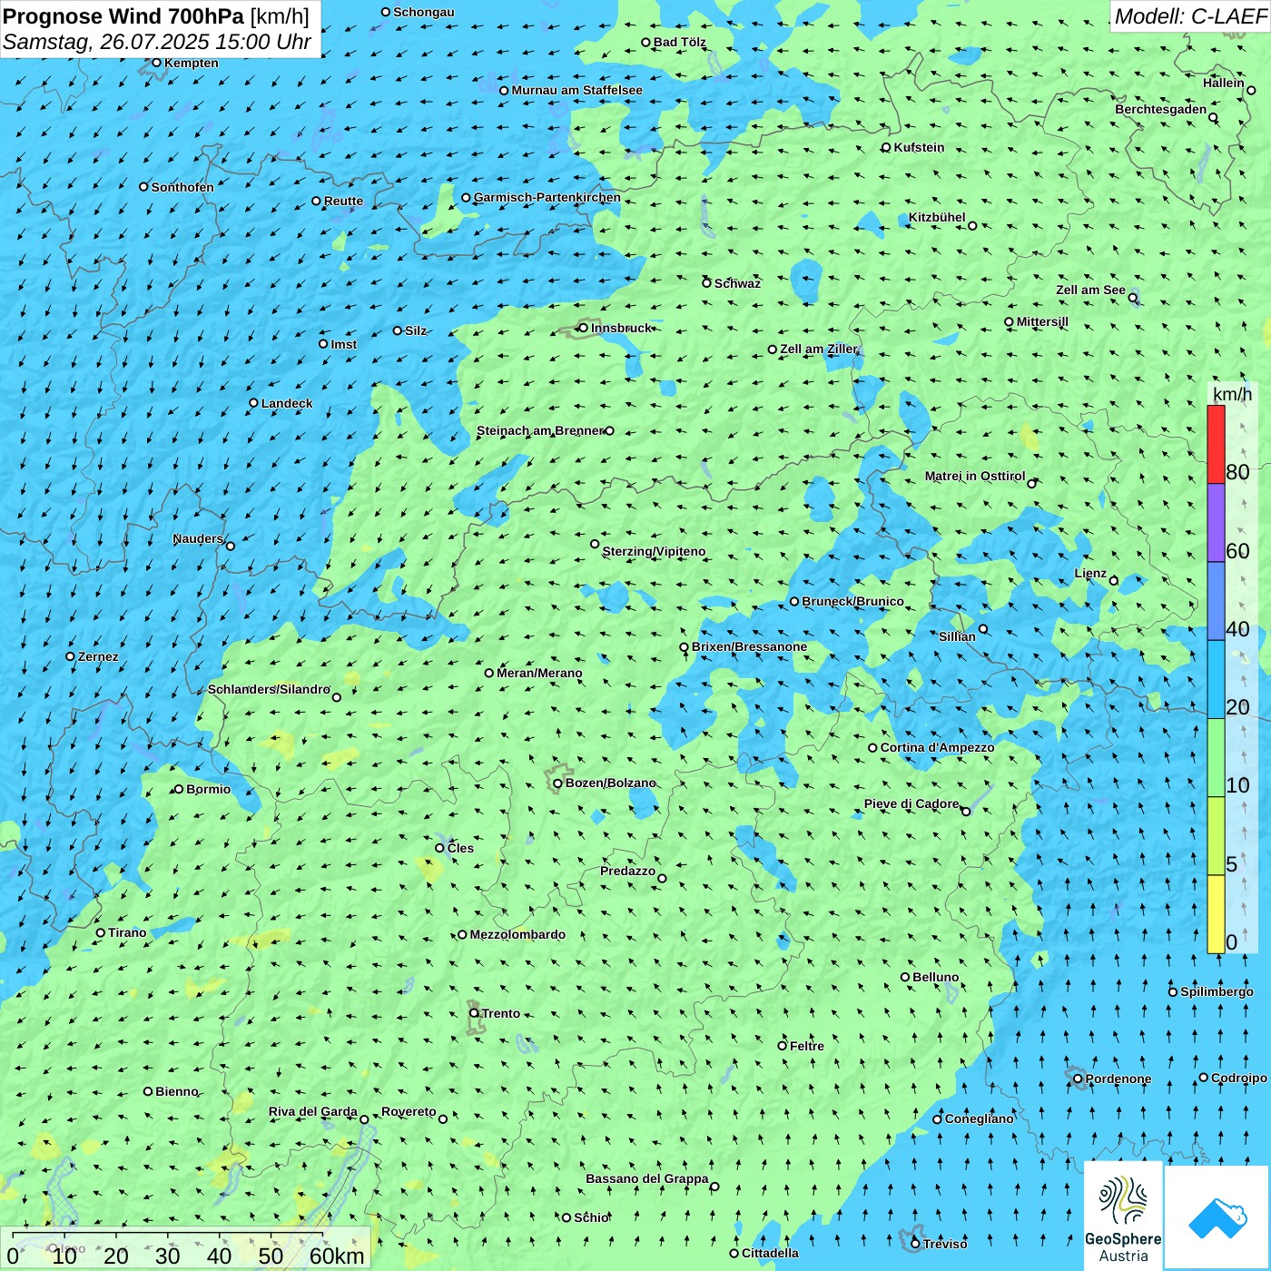Click the GeoSphere Austria logo
Image resolution: width=1271 pixels, height=1271 pixels.
click(1123, 1217)
